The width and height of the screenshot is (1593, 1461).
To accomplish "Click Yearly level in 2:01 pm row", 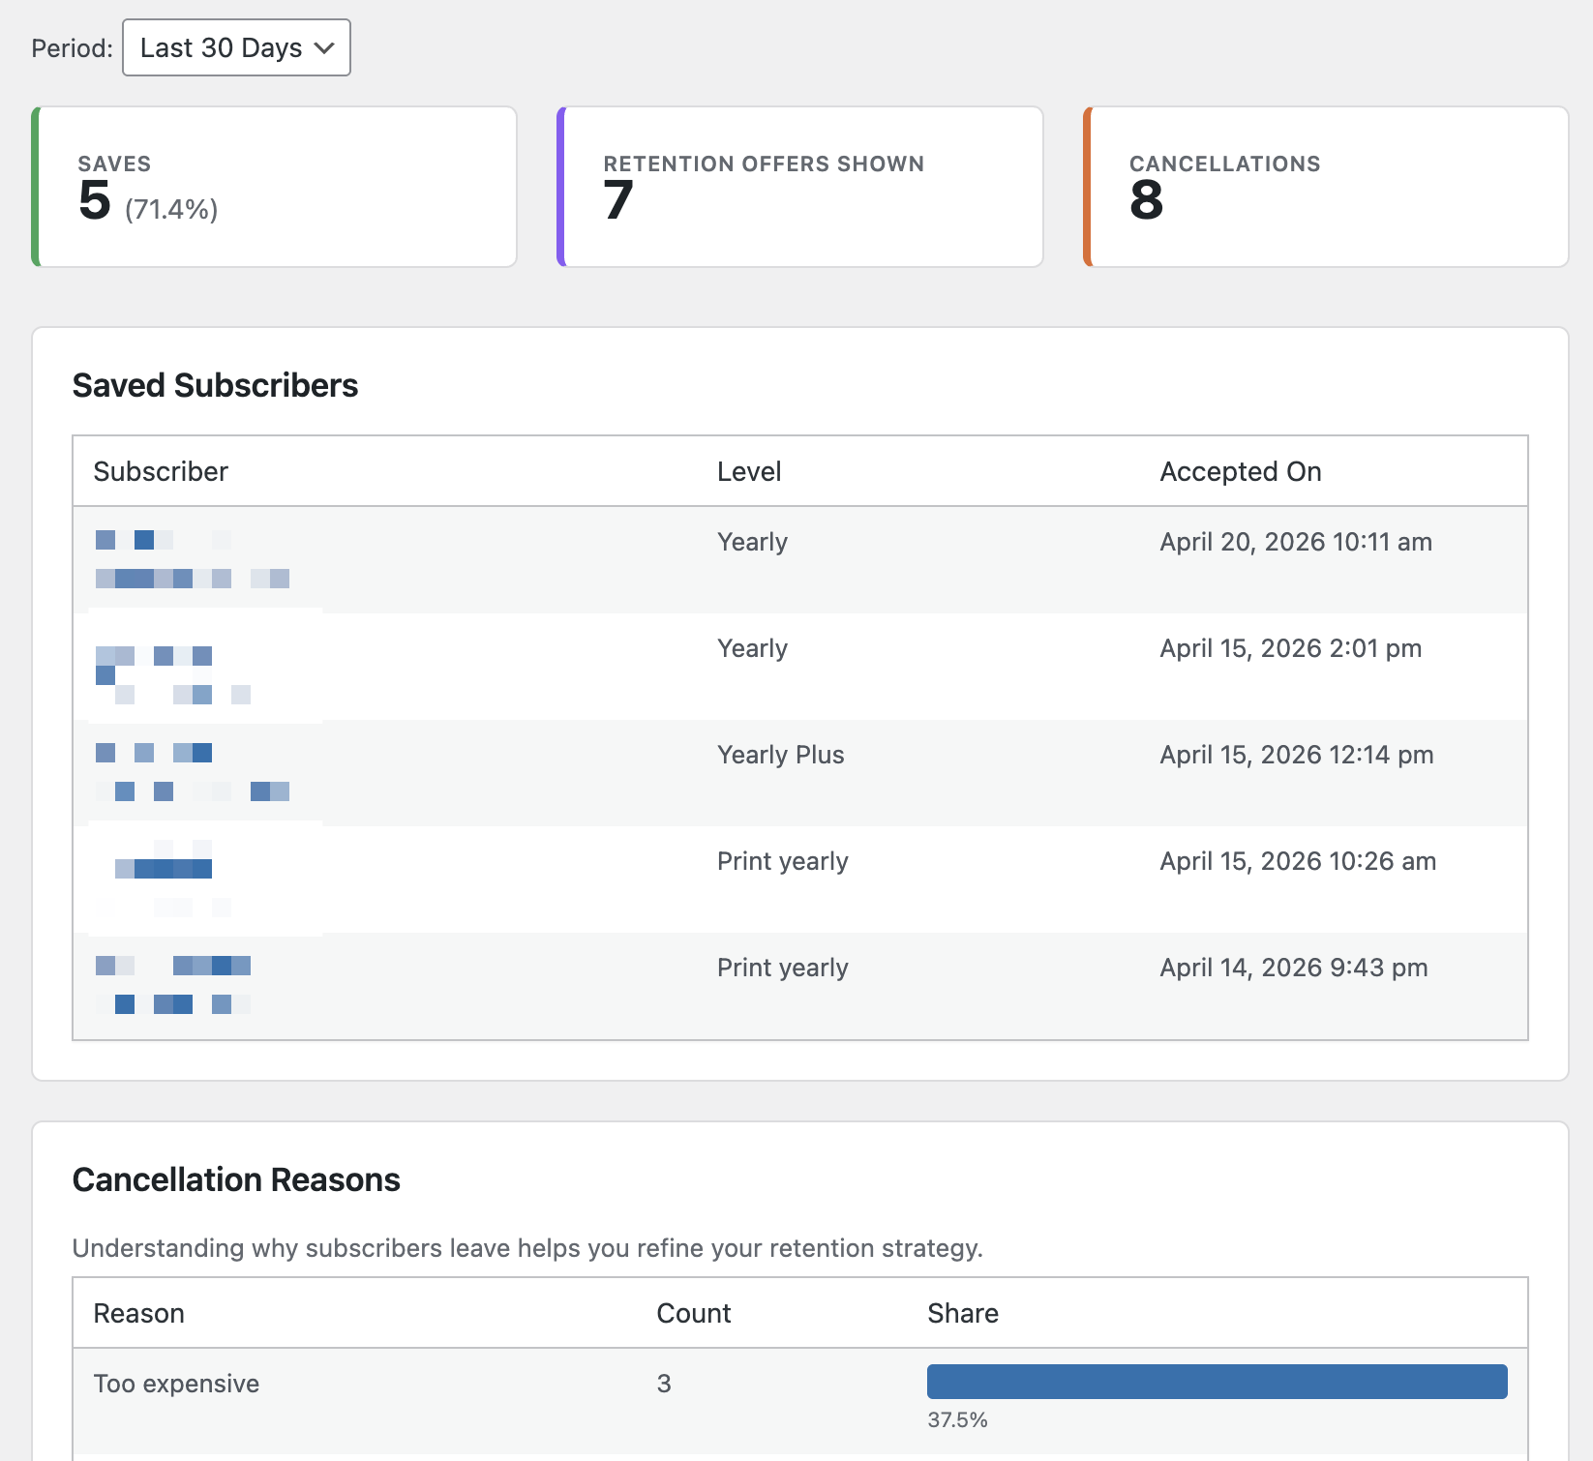I will (x=752, y=648).
